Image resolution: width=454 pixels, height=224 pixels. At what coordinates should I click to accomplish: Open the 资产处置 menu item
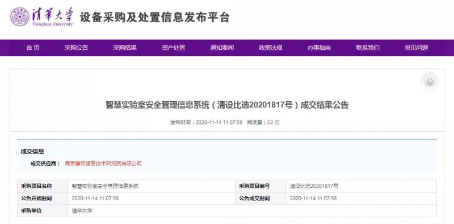(174, 48)
